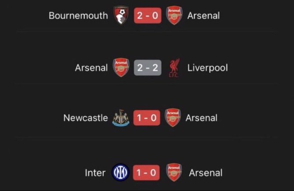The height and width of the screenshot is (191, 294).
Task: Click the Arsenal crest beside Bournemouth score
Action: 174,15
